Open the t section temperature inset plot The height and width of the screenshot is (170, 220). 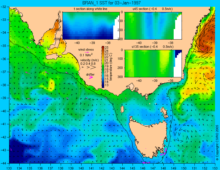(x=91, y=26)
